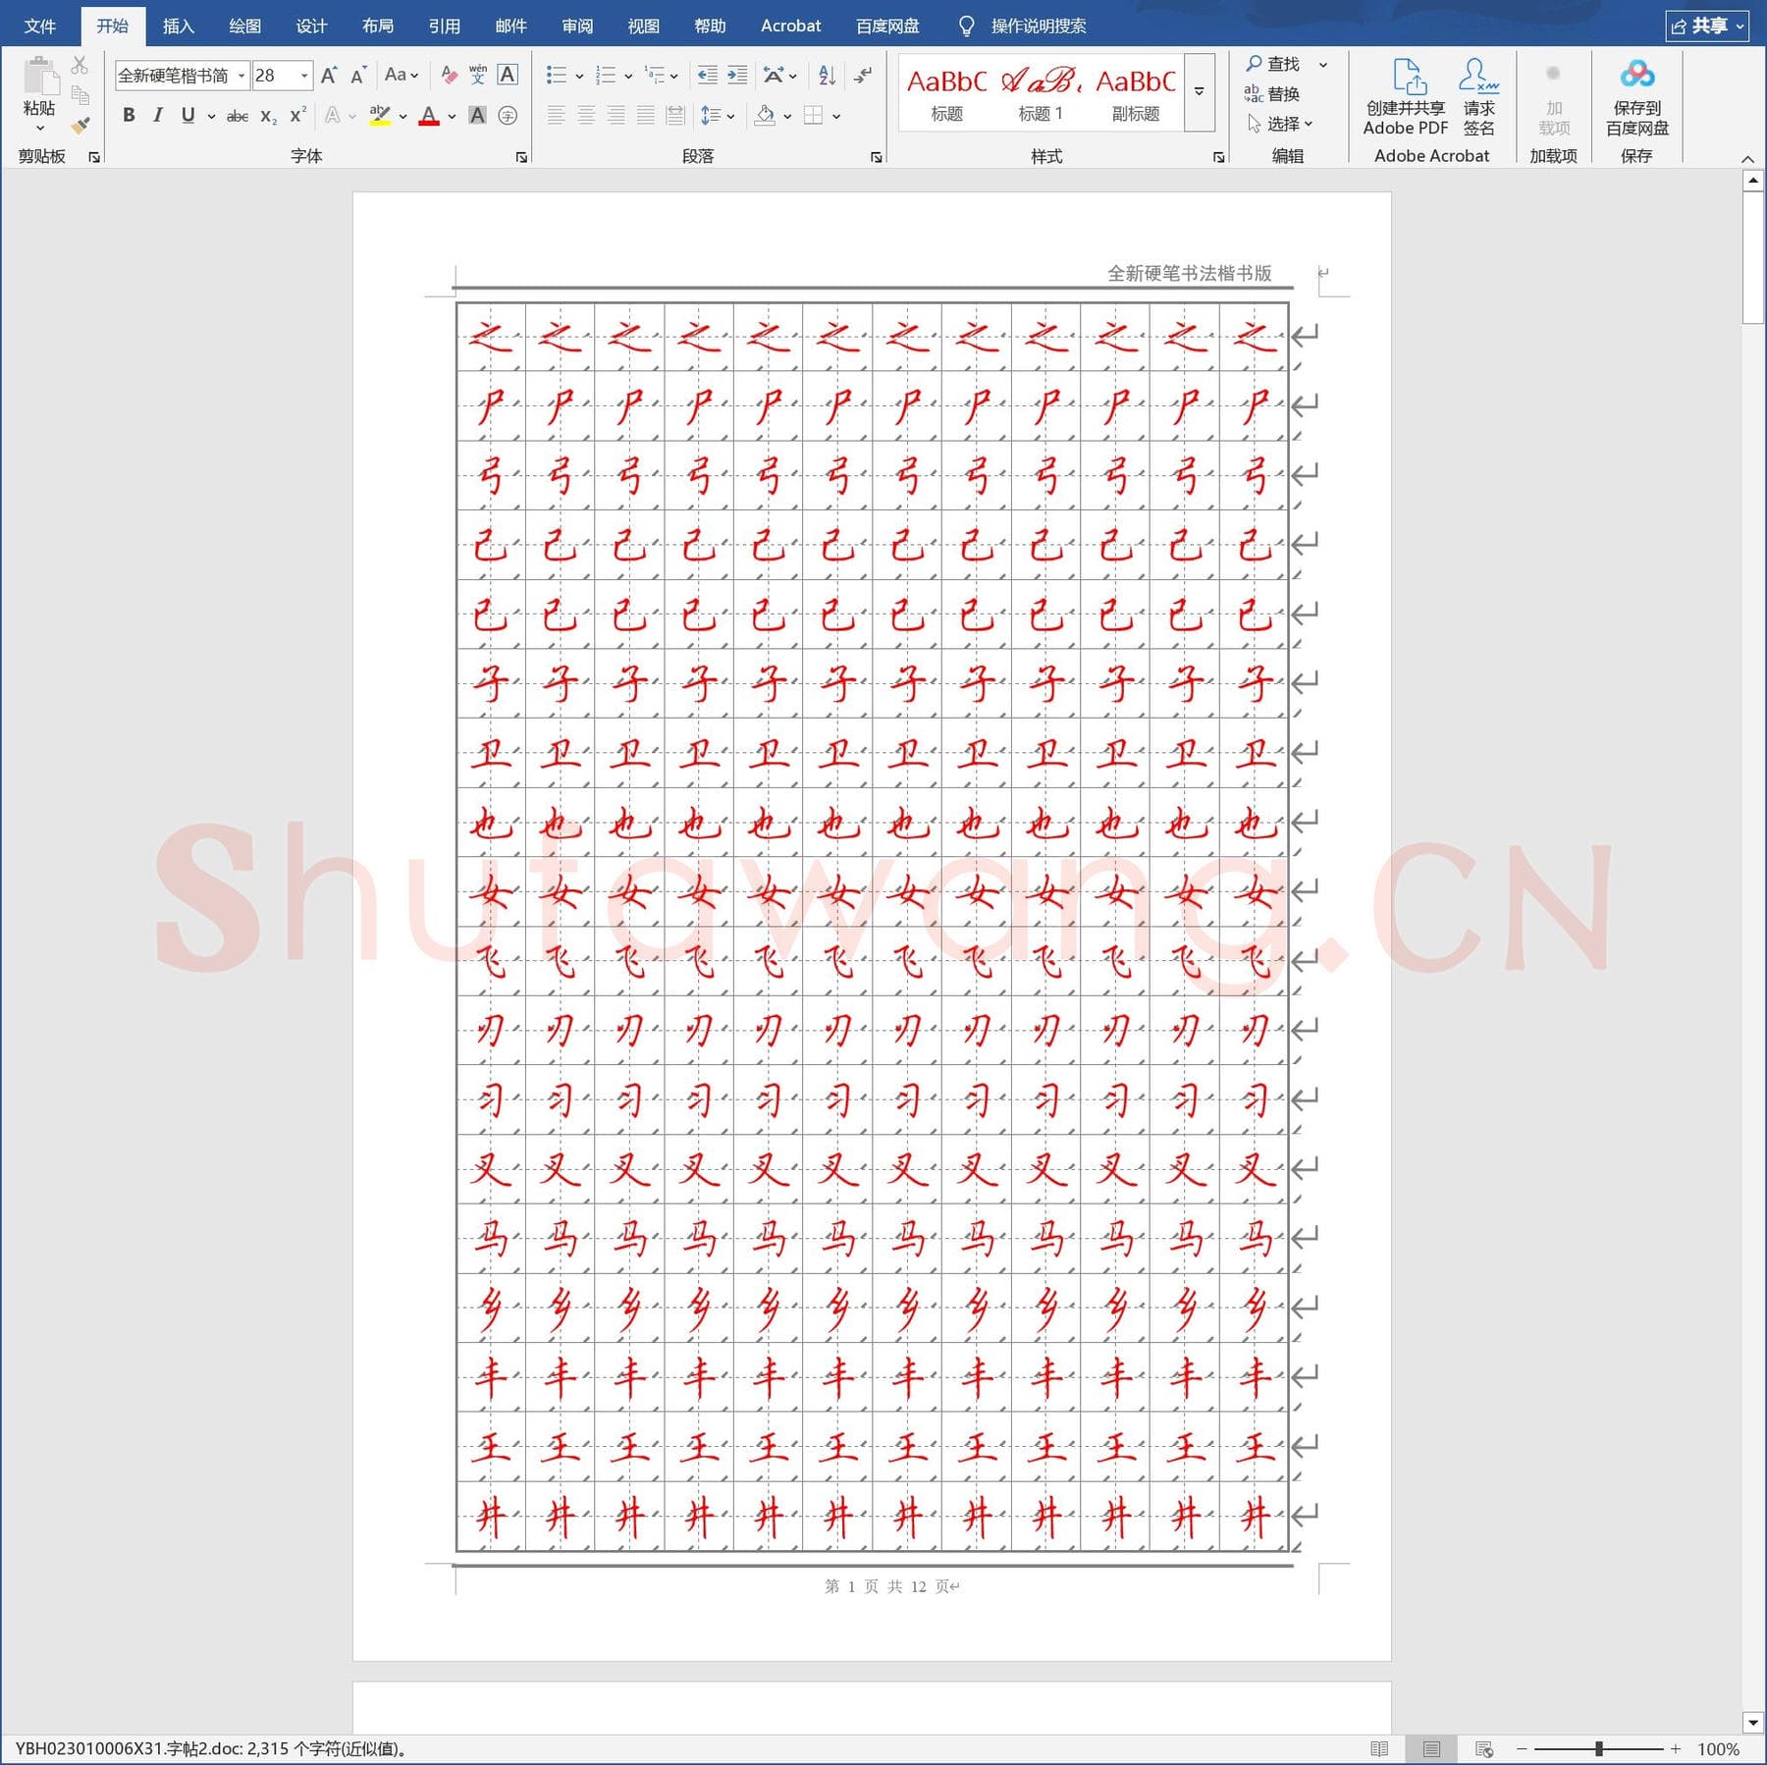Click the 替换 Replace button

click(x=1272, y=94)
